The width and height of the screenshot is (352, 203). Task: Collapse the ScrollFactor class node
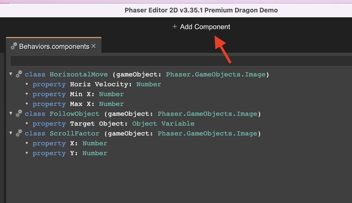click(x=11, y=133)
